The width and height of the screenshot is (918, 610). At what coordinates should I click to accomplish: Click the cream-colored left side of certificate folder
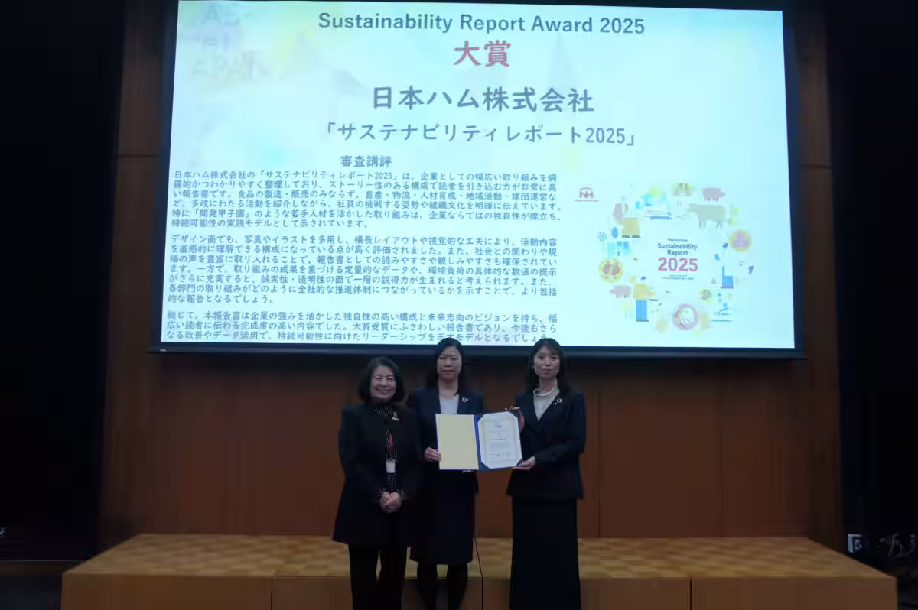[x=457, y=442]
